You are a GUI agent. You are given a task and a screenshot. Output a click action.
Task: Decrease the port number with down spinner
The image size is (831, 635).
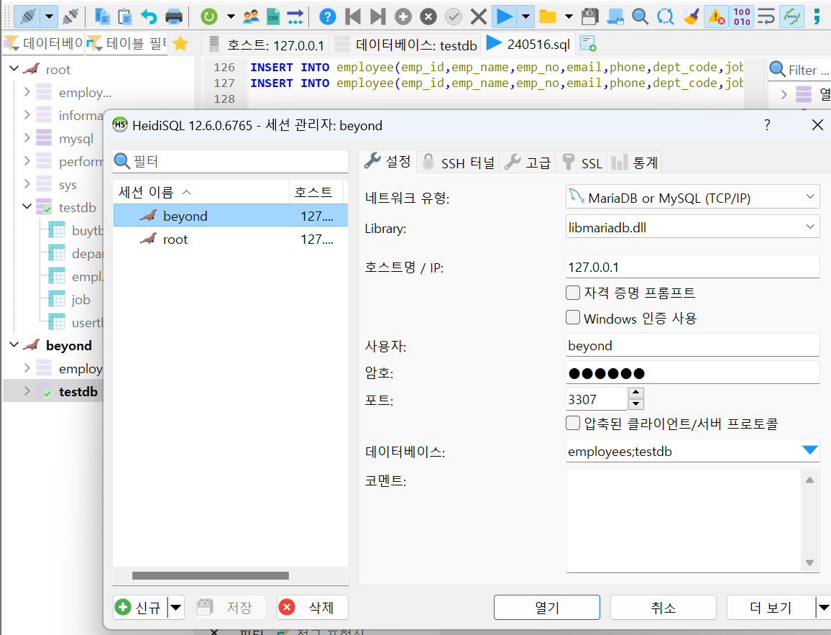pos(636,404)
